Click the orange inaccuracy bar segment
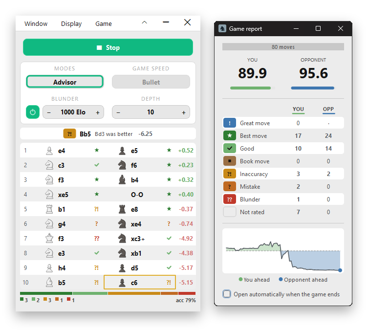368x332 pixels. click(134, 293)
